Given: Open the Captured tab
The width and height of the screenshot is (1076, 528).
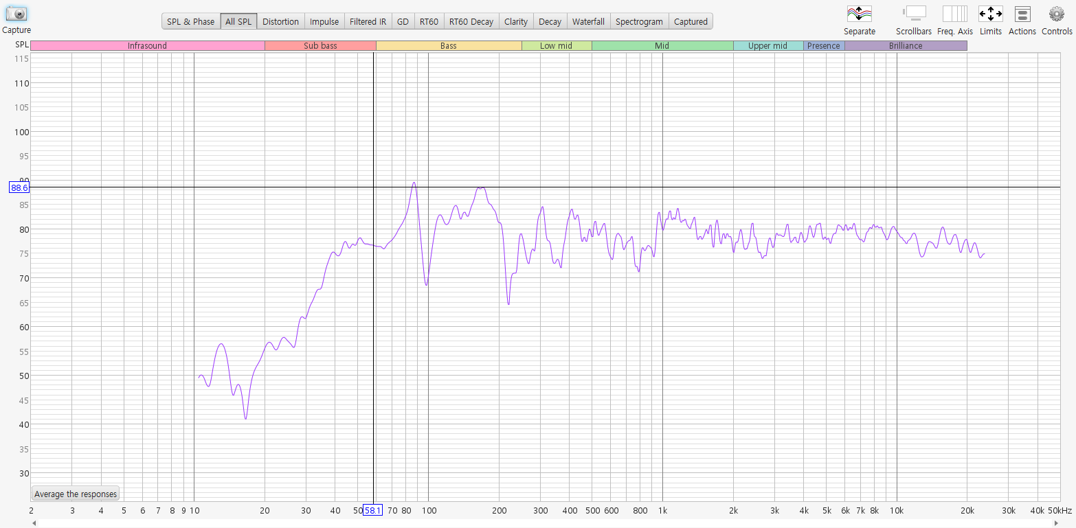Looking at the screenshot, I should (691, 21).
